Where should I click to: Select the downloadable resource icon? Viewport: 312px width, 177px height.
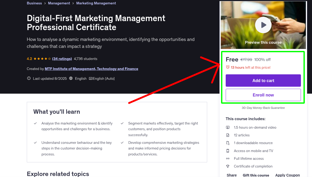228,143
